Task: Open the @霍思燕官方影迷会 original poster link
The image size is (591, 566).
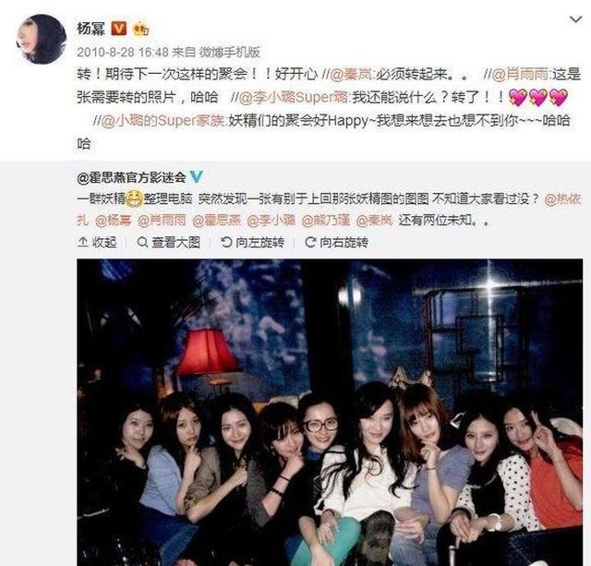Action: (x=131, y=177)
